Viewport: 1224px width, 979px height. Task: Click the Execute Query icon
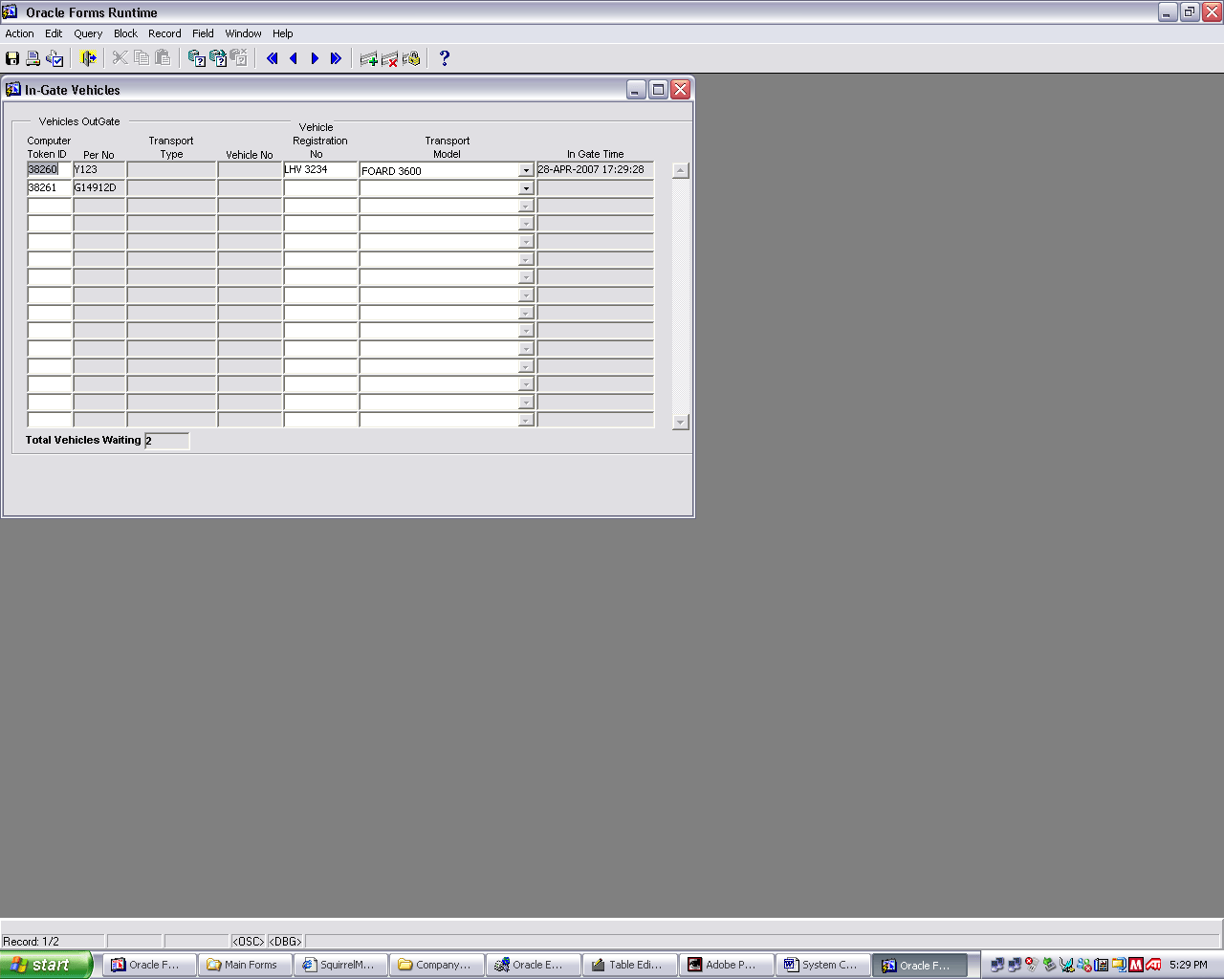pyautogui.click(x=218, y=58)
